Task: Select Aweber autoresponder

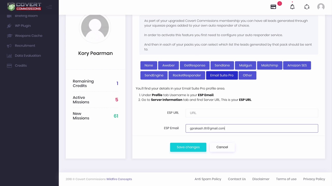Action: click(x=169, y=65)
